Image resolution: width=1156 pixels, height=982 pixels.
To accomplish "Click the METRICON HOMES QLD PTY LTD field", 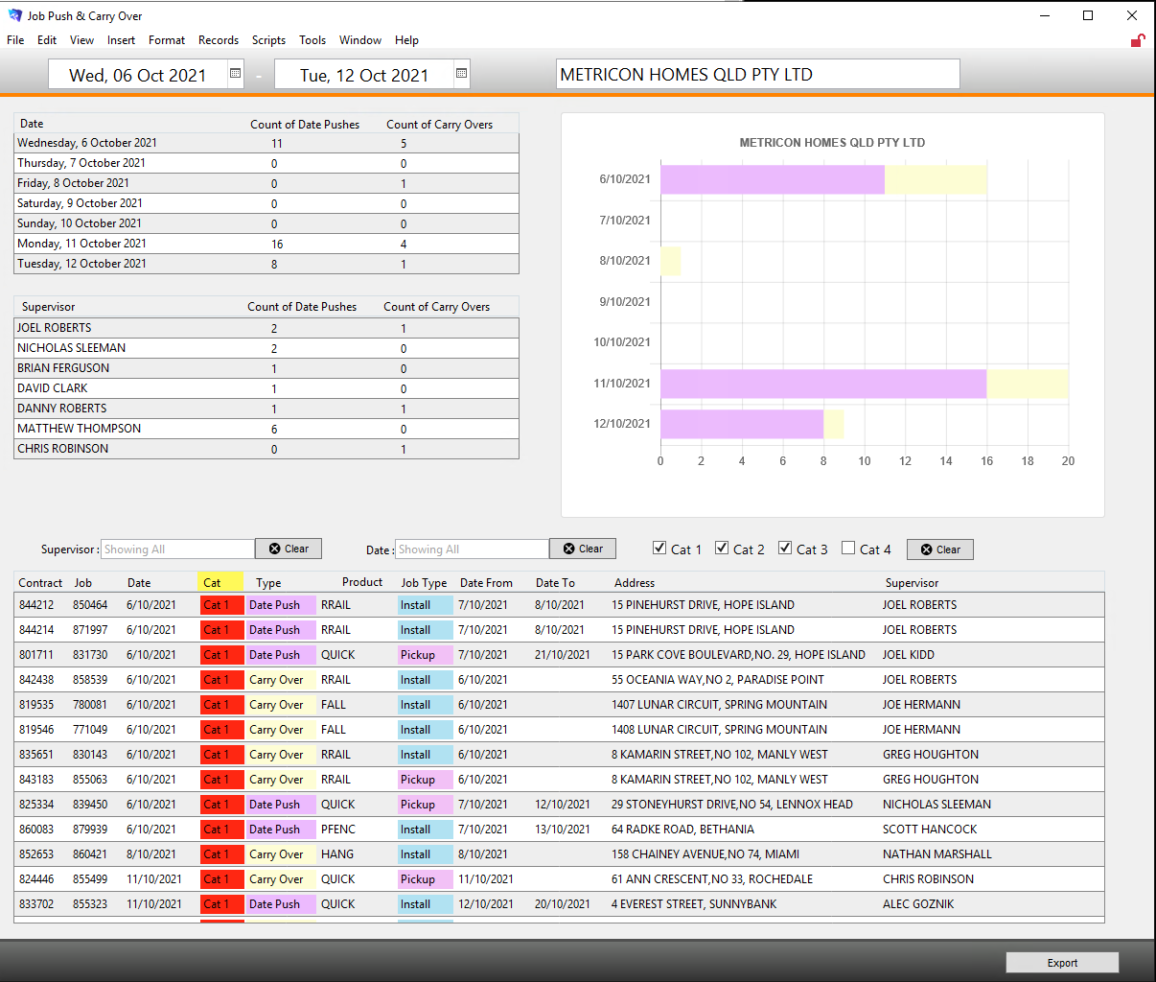I will (758, 74).
